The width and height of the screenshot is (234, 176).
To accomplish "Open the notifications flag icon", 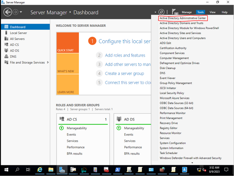I will 174,12.
